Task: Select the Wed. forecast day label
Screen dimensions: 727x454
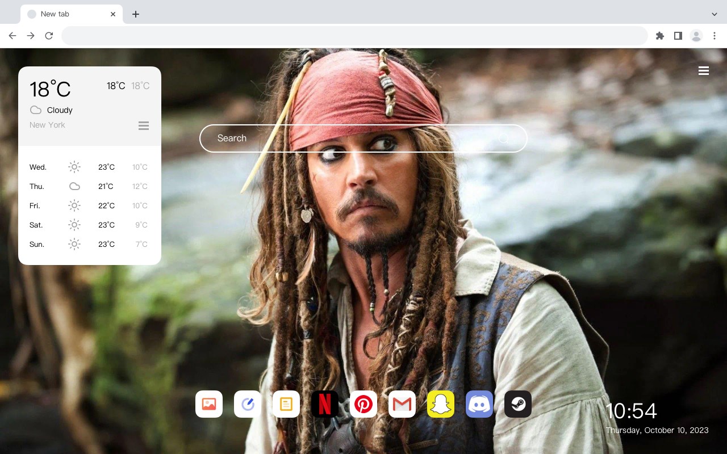Action: 38,167
